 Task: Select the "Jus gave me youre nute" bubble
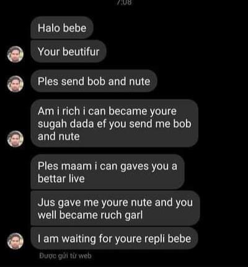click(x=115, y=209)
